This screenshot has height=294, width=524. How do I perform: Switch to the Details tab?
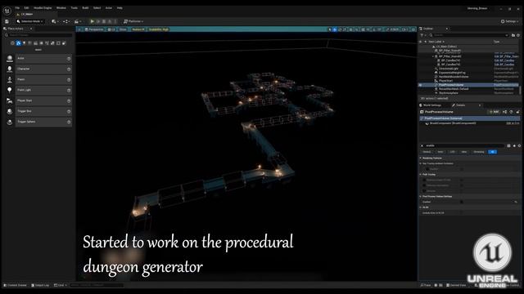click(x=460, y=105)
